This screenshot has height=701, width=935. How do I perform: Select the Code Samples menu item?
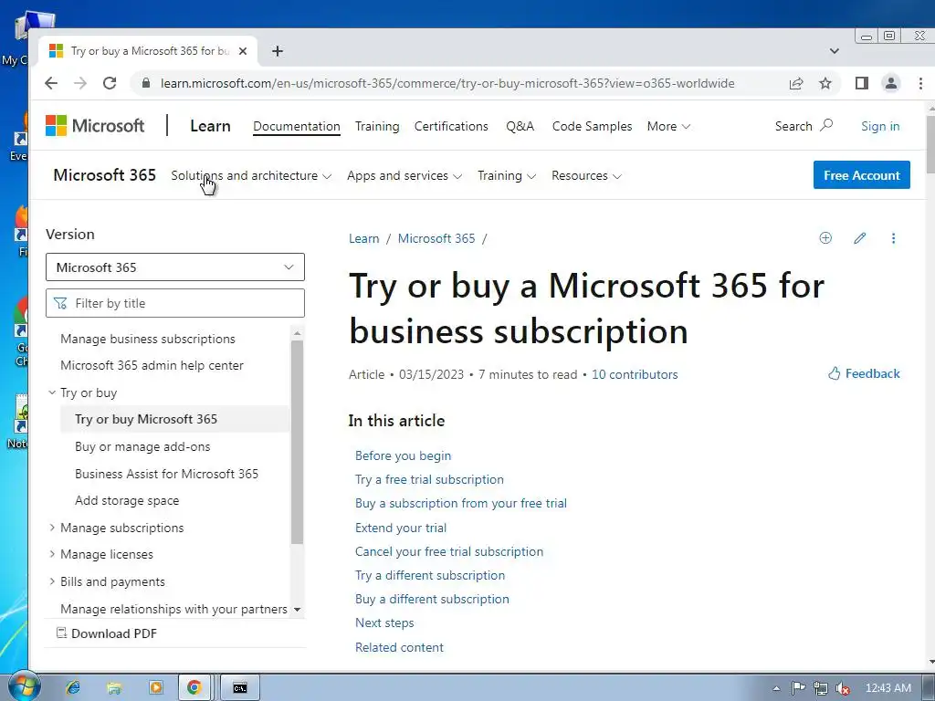[x=592, y=126]
